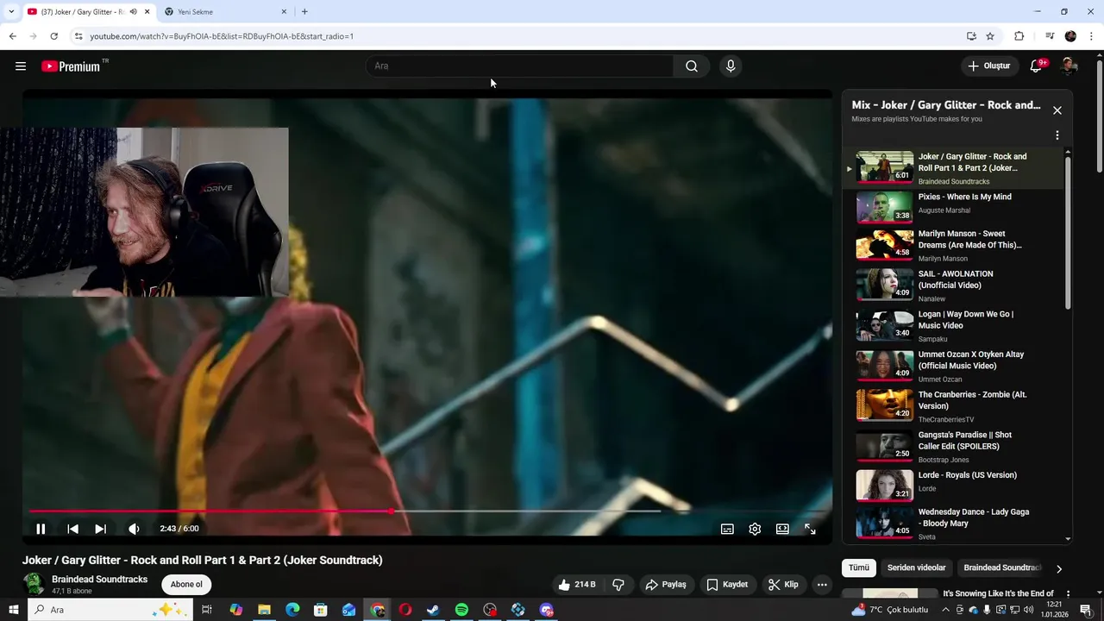Viewport: 1104px width, 621px height.
Task: Open the tab search dropdown arrow
Action: pyautogui.click(x=11, y=11)
